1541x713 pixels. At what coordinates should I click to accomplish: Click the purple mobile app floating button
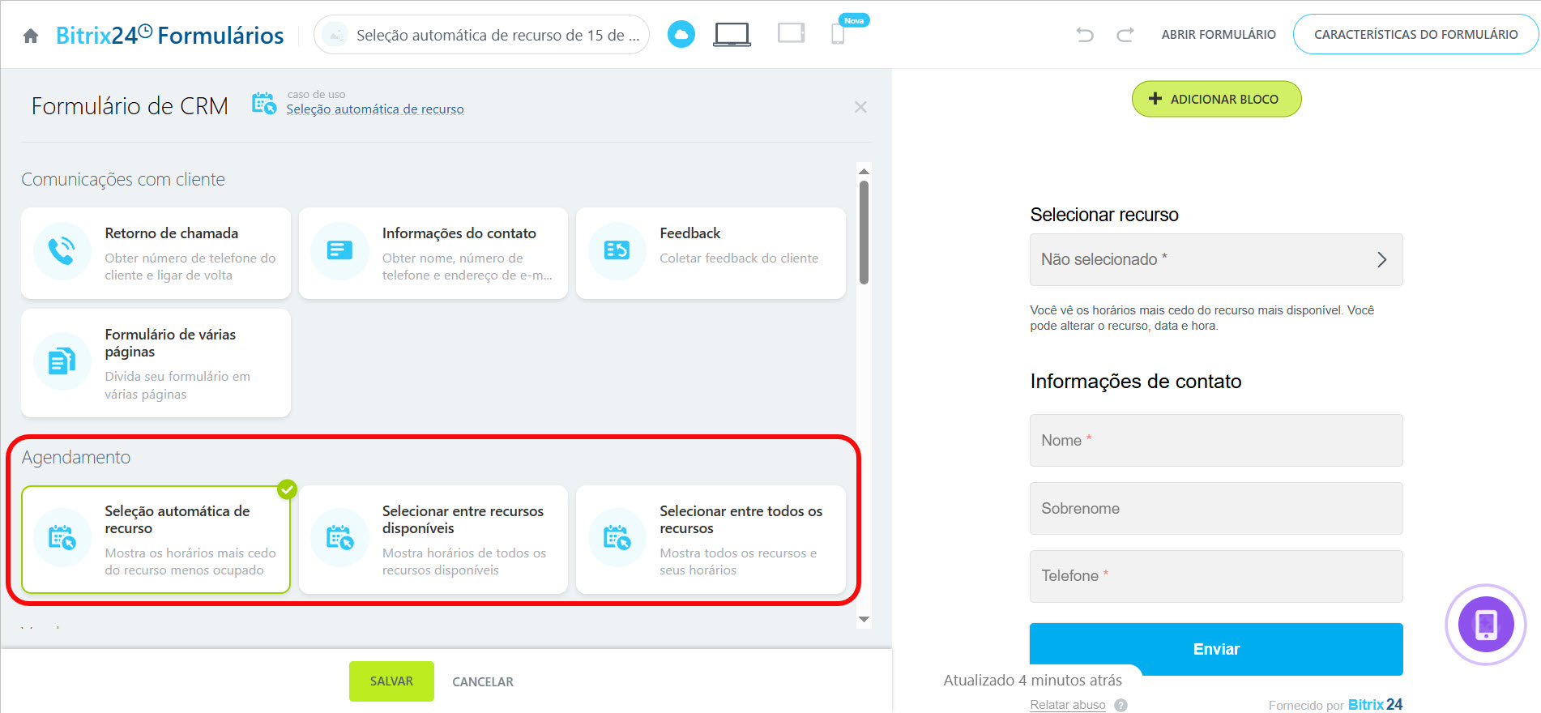click(x=1485, y=624)
